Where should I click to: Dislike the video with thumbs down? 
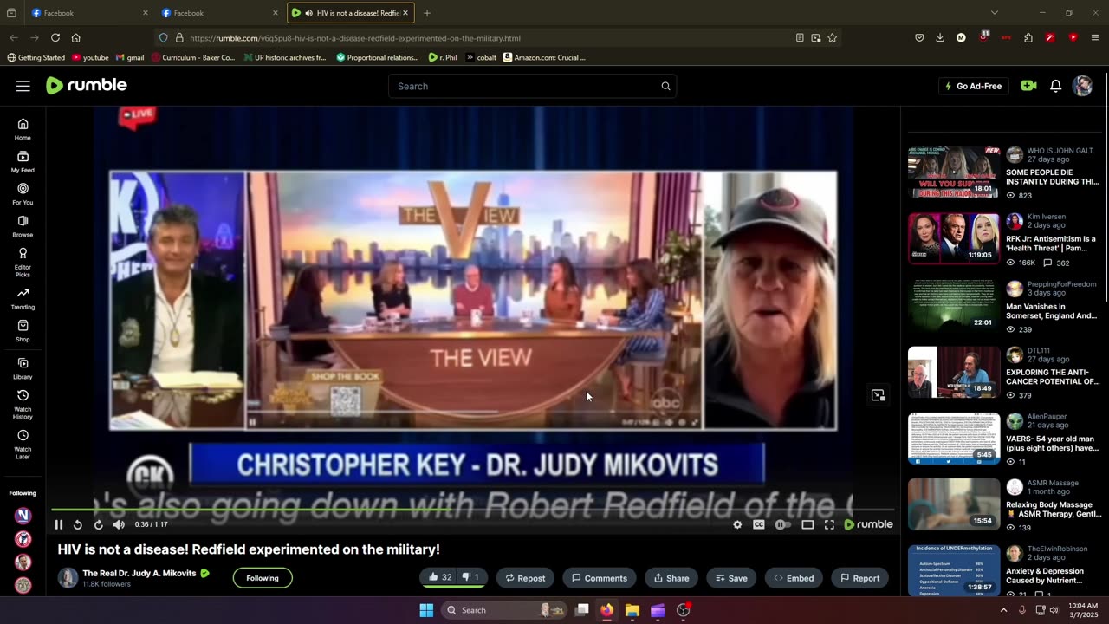coord(470,578)
